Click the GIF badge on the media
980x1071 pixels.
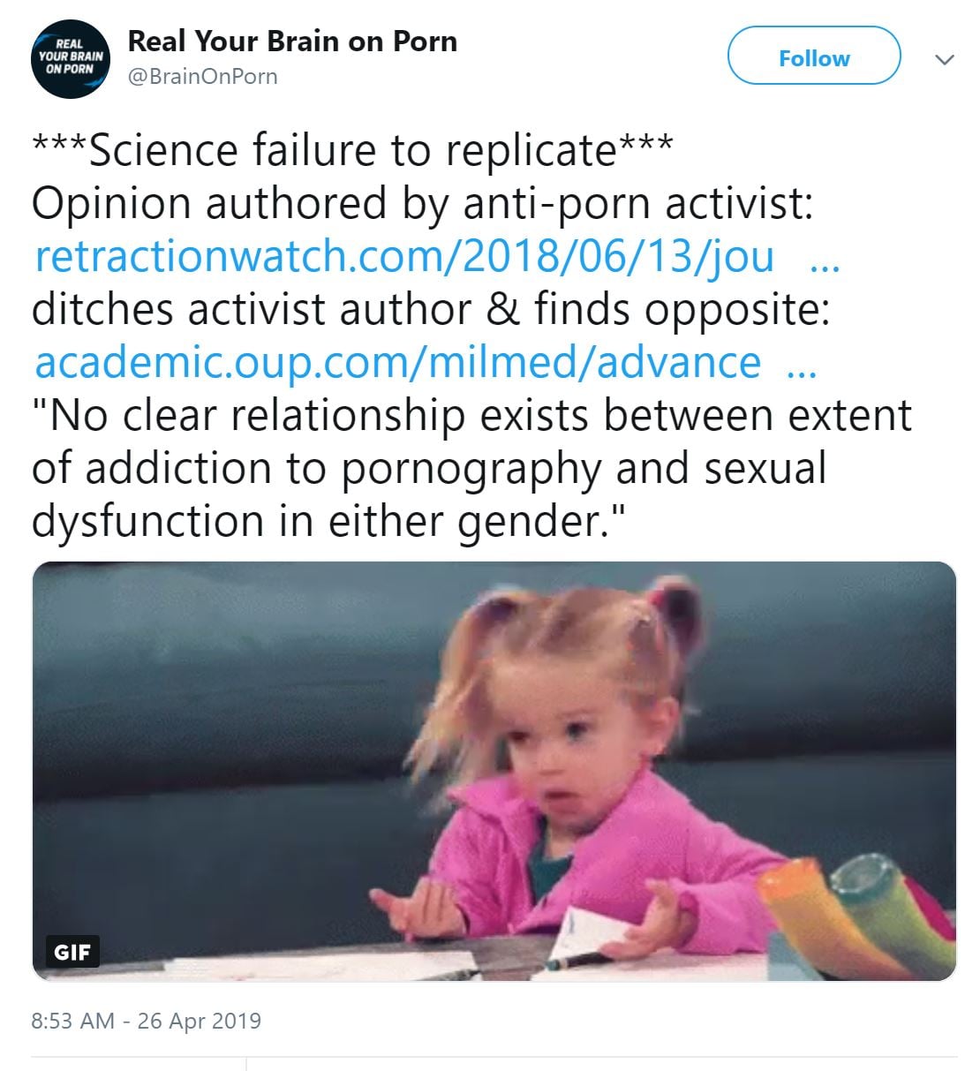pyautogui.click(x=72, y=952)
